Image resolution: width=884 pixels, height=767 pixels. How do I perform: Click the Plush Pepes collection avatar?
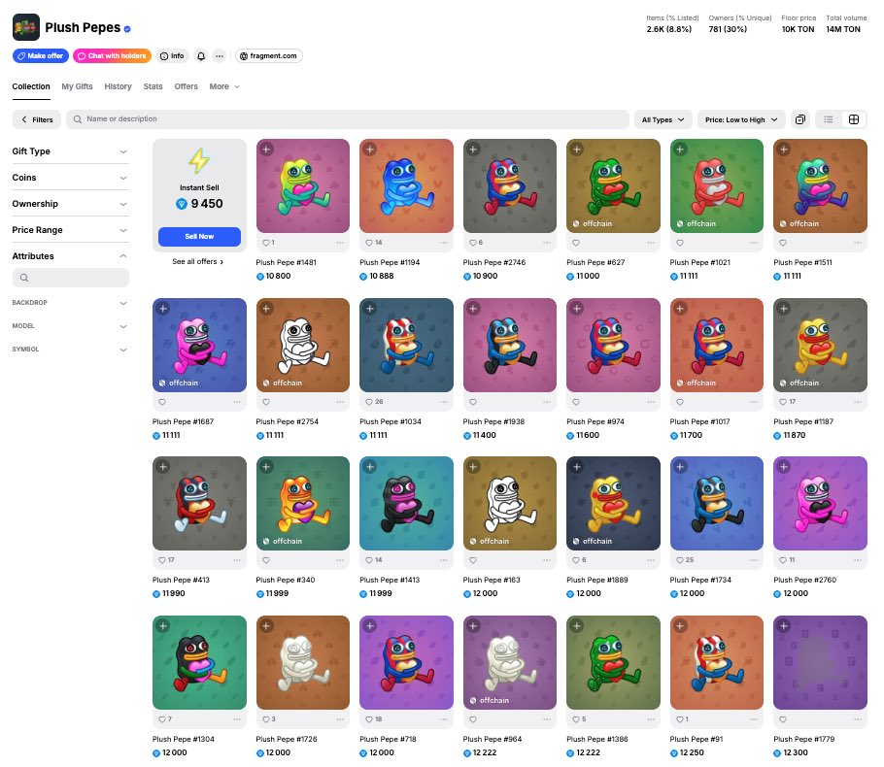[26, 27]
